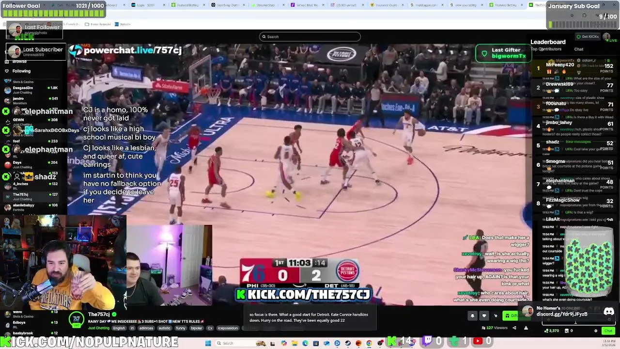Click the Just Chatting category link
Viewport: 620px width, 349px height.
[x=98, y=328]
